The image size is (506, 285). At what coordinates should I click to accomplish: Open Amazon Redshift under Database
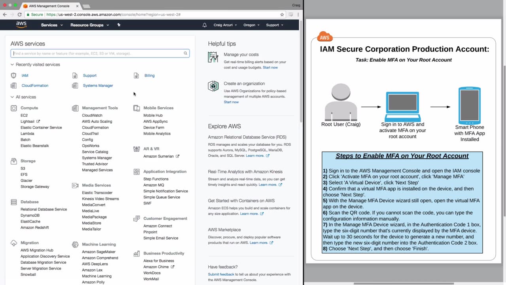tap(35, 228)
